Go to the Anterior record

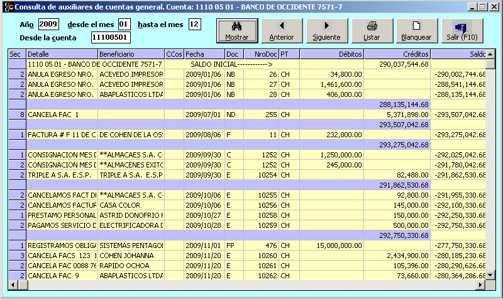282,31
